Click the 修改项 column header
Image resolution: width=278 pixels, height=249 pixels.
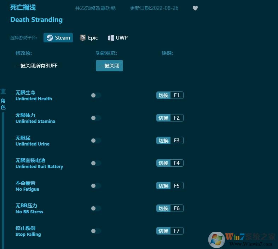pyautogui.click(x=24, y=53)
